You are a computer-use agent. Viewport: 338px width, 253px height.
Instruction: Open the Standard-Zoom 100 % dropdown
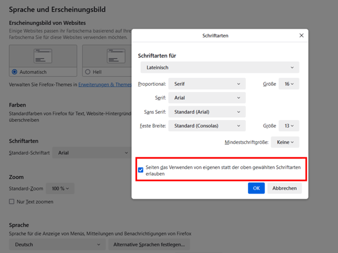pos(60,188)
